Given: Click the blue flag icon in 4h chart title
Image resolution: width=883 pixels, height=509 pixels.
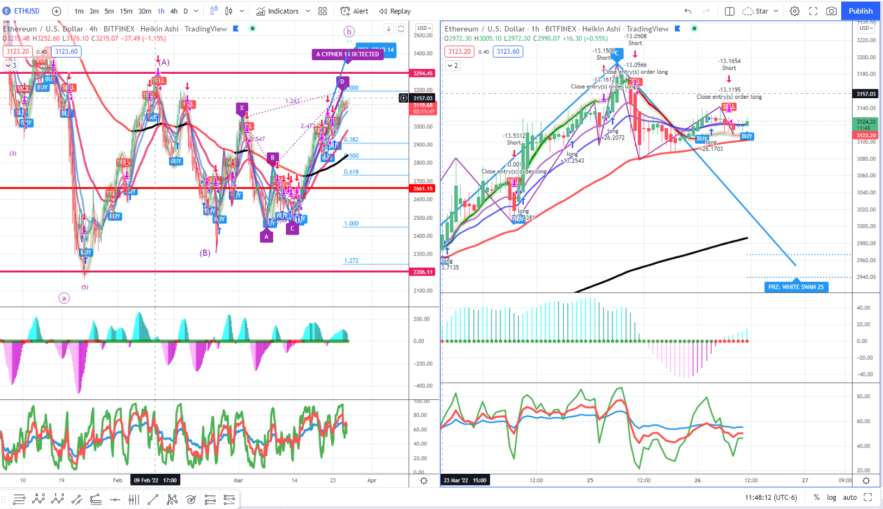Looking at the screenshot, I should (236, 28).
